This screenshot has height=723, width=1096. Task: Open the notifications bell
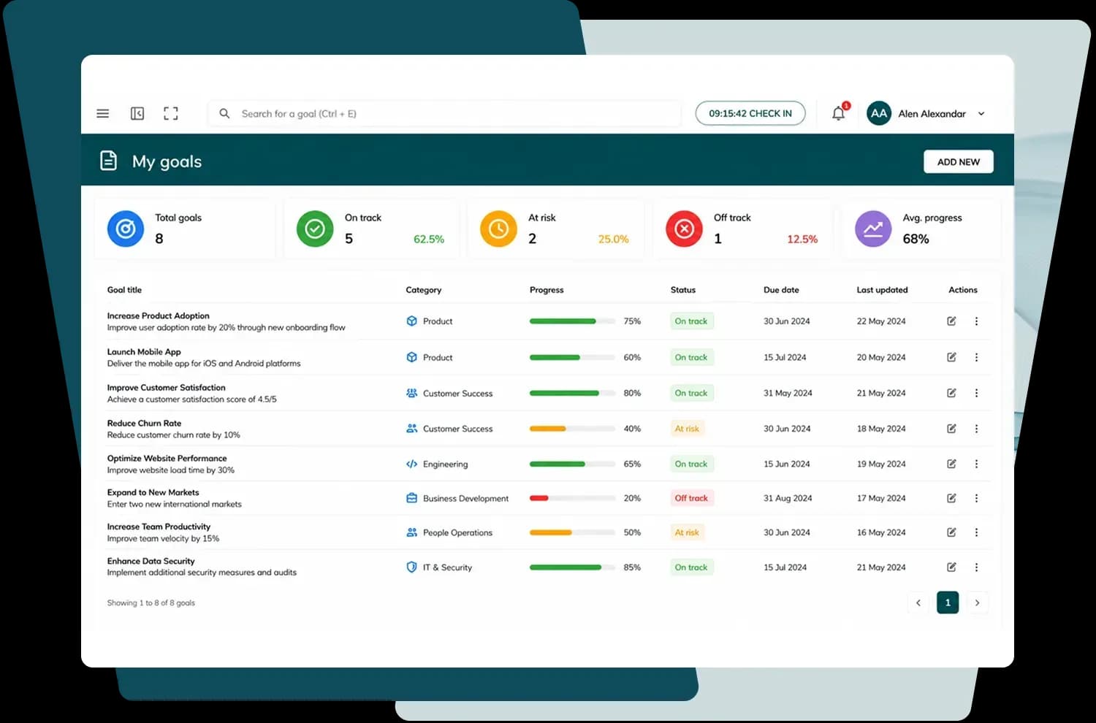tap(839, 113)
